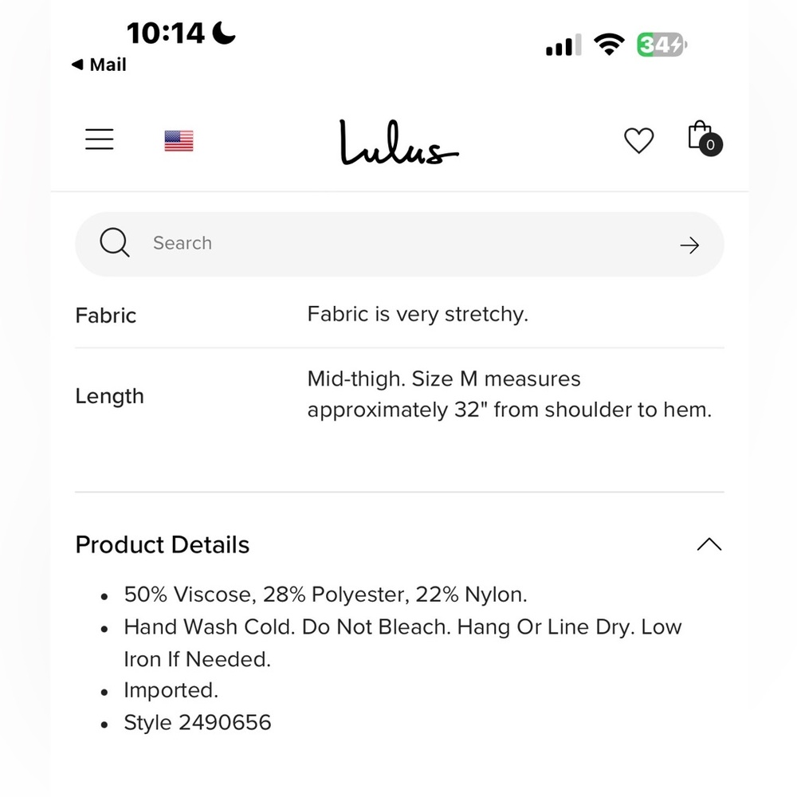Screen dimensions: 797x797
Task: Tap the fabric composition bullet text
Action: (325, 595)
